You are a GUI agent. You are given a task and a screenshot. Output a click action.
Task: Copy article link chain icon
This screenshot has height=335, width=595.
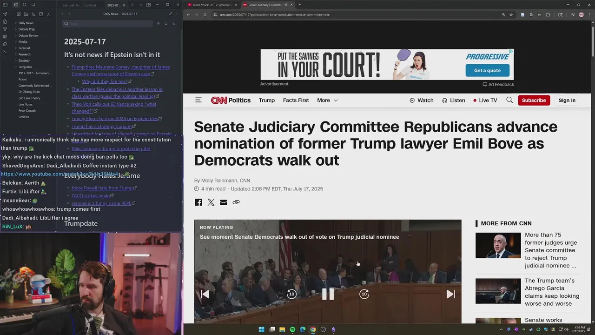point(236,202)
